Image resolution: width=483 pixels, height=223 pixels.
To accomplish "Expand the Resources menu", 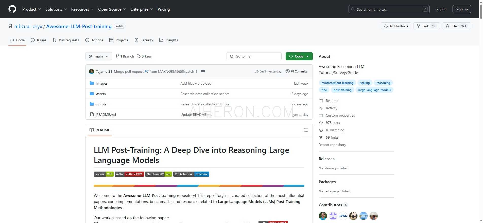I will (x=82, y=9).
